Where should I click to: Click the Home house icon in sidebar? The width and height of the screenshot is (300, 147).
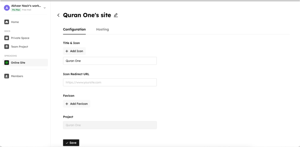7,22
